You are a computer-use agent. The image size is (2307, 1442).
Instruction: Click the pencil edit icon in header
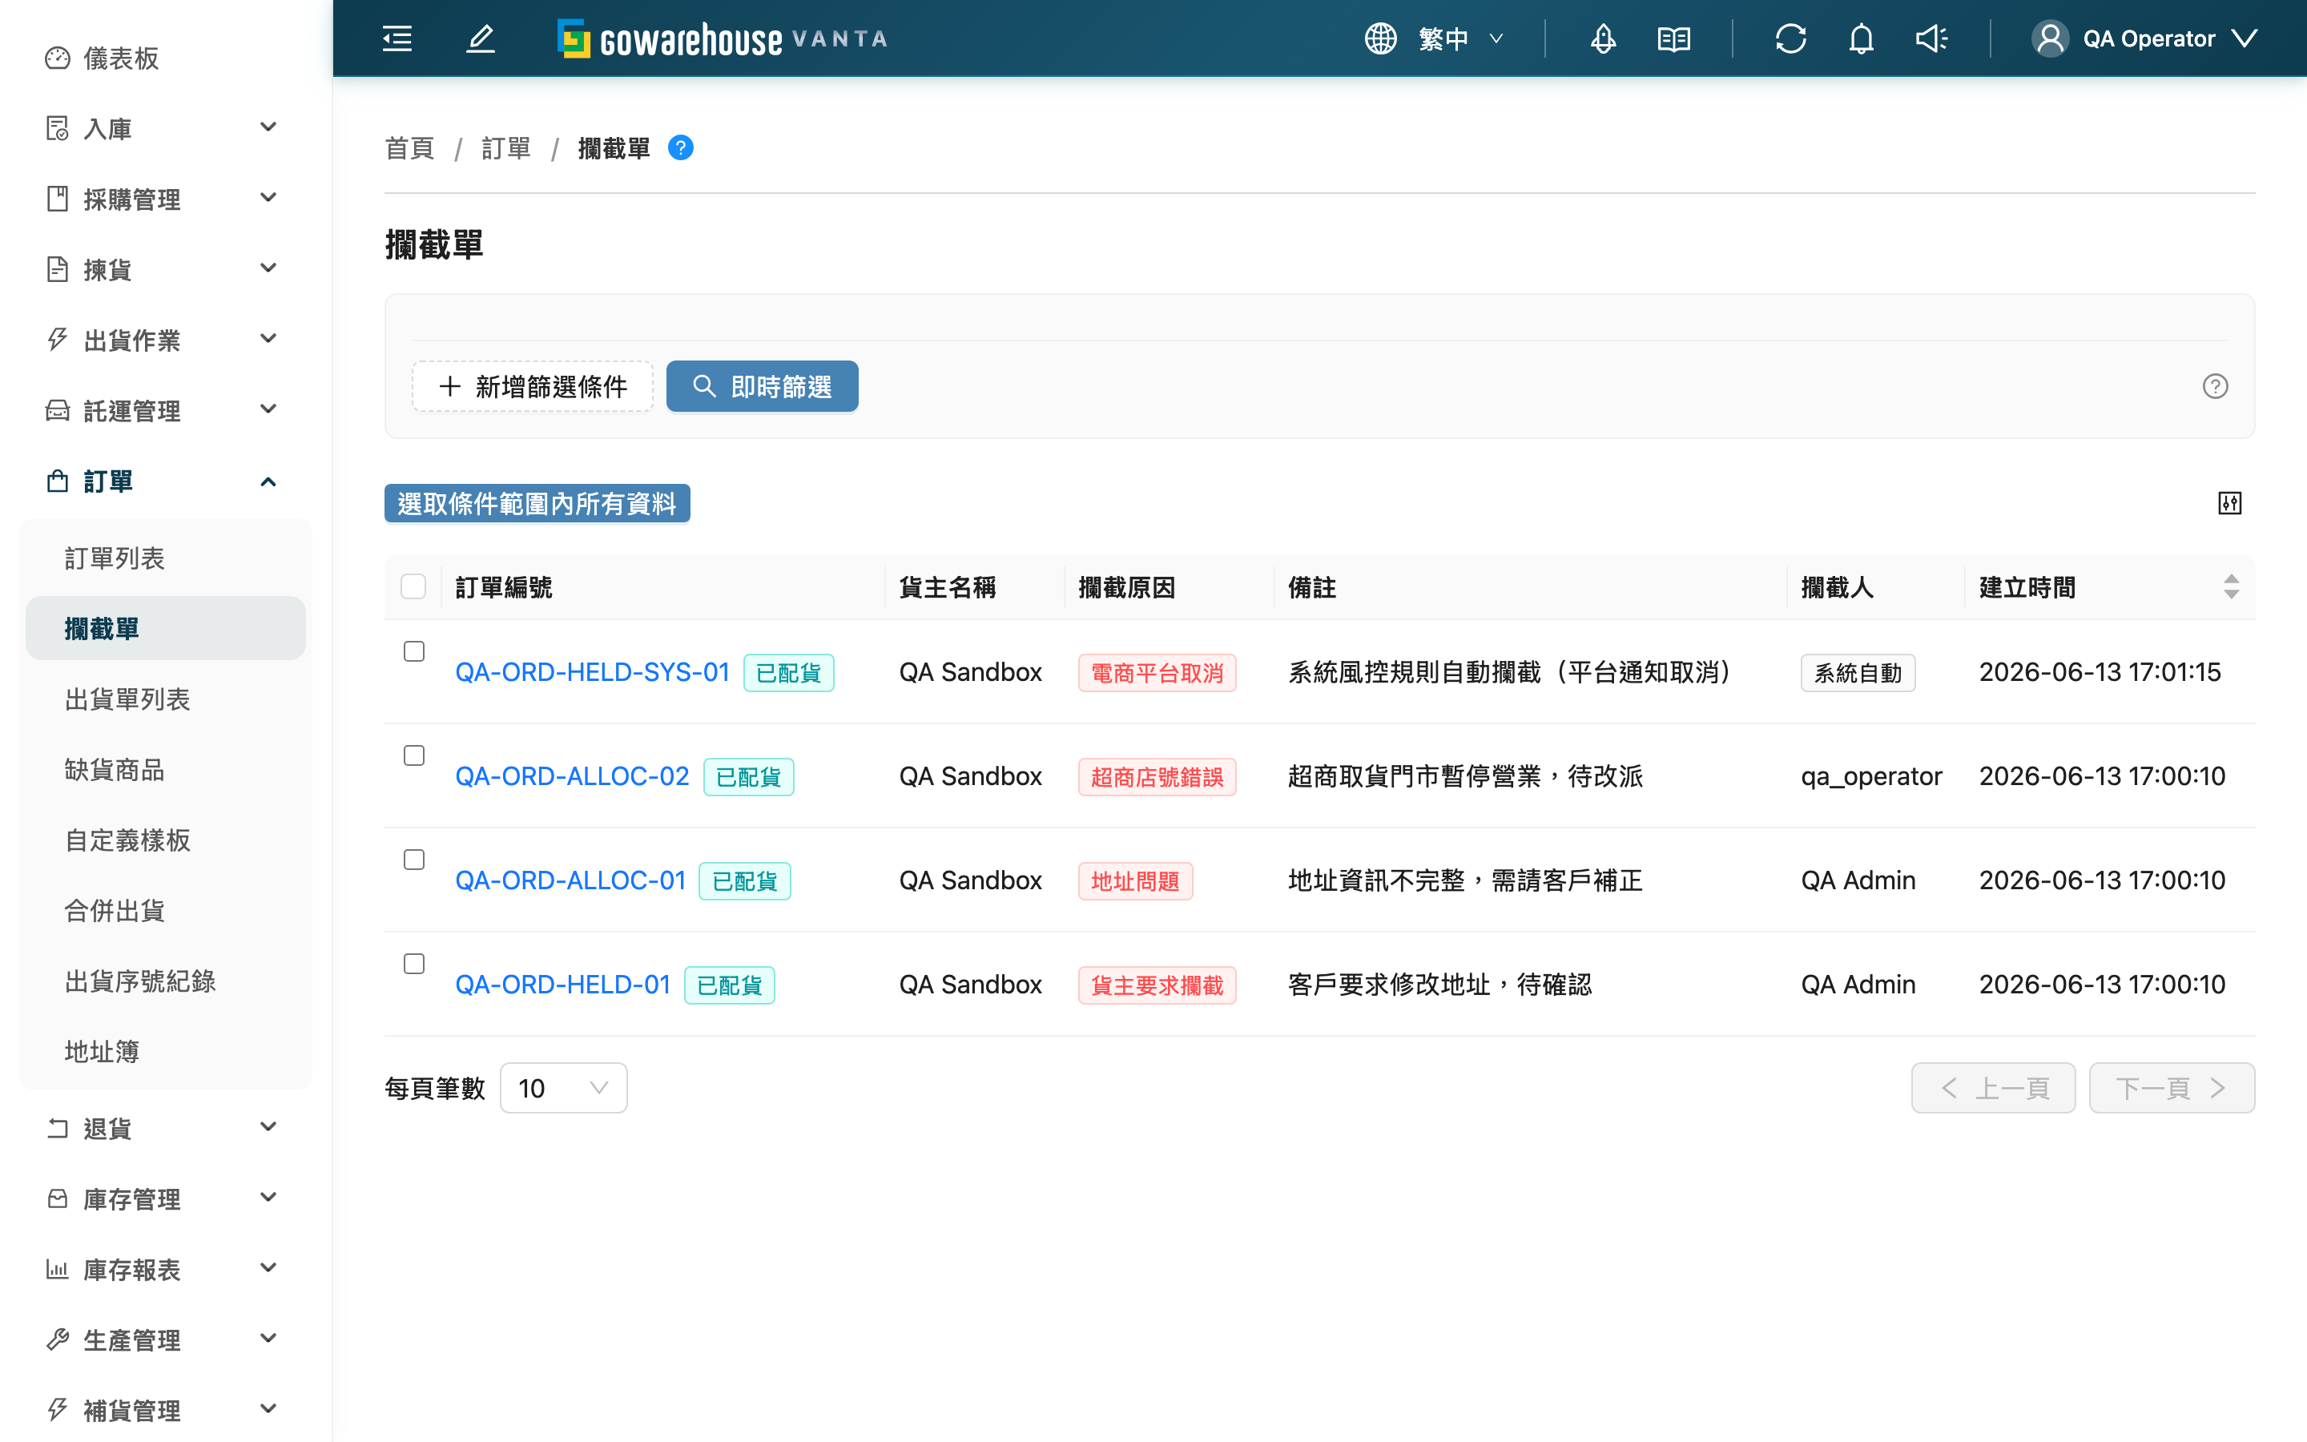481,39
